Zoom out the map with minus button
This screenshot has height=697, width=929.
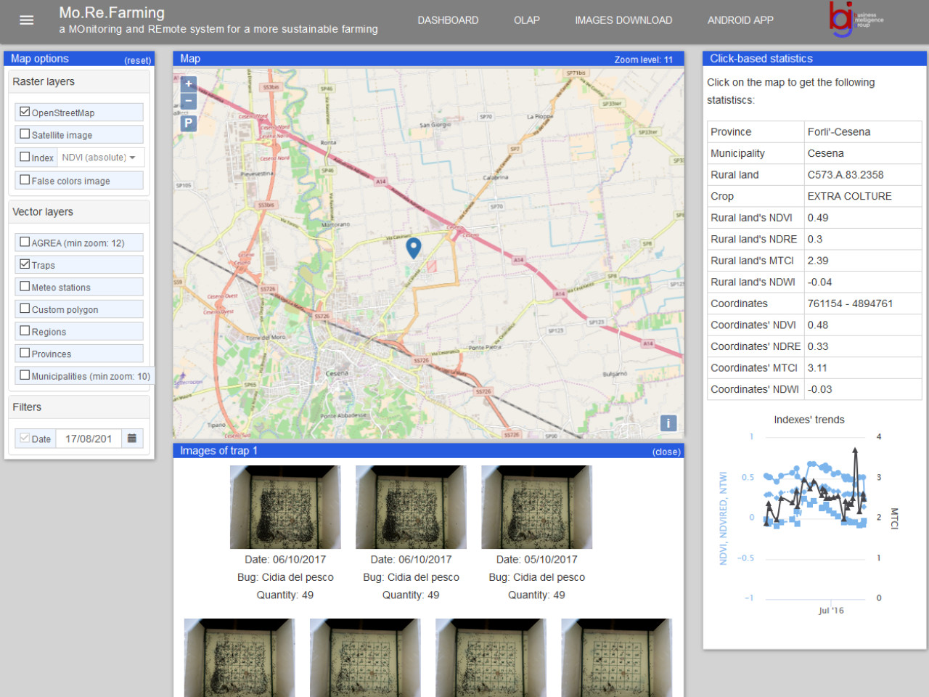click(x=189, y=101)
